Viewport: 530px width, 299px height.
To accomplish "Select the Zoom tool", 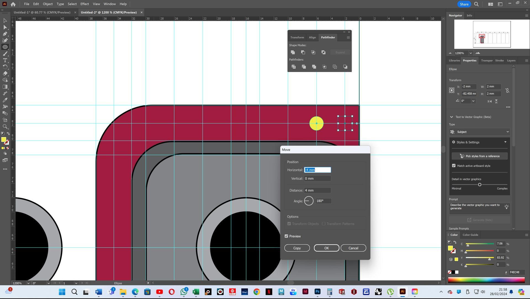I will click(5, 126).
